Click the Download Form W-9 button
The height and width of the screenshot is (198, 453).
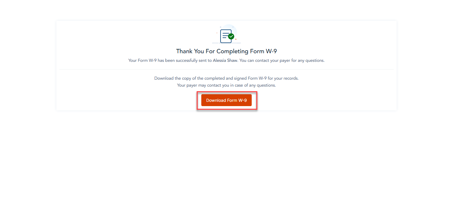(227, 100)
